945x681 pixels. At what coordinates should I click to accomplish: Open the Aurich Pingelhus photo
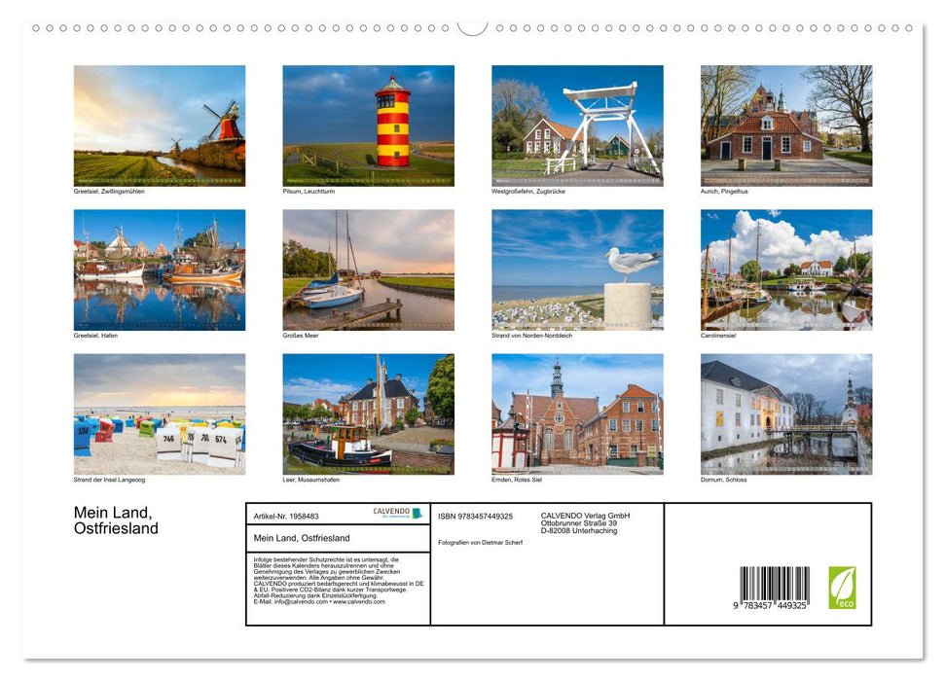click(785, 125)
